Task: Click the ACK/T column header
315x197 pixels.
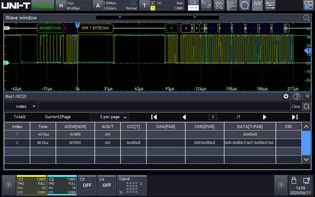Action: (x=108, y=127)
